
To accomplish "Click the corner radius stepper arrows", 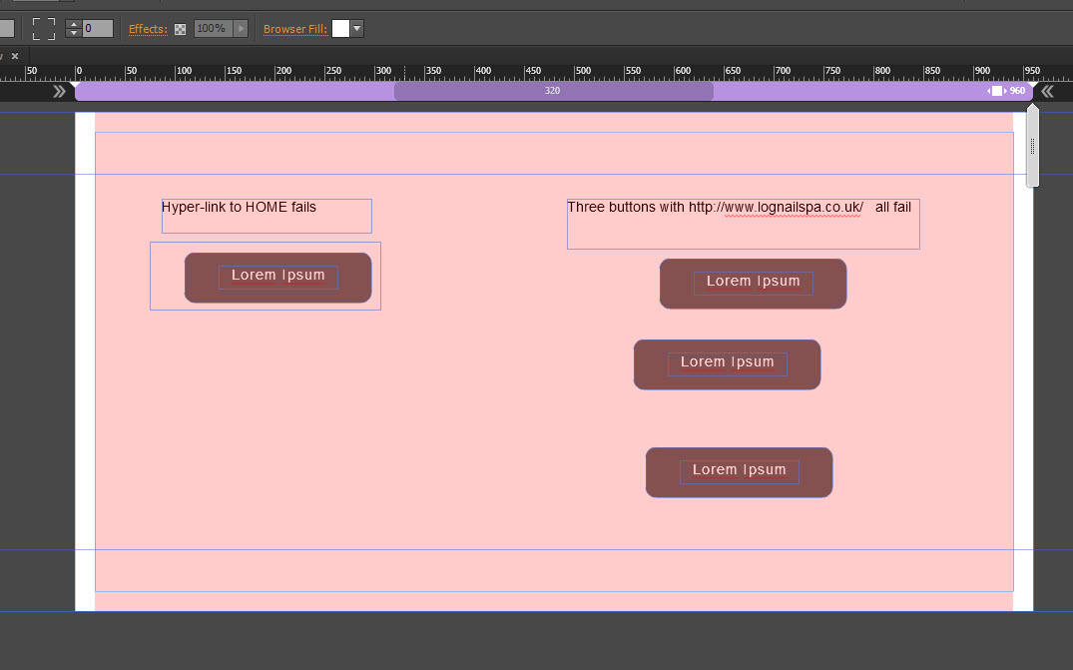I will (74, 29).
